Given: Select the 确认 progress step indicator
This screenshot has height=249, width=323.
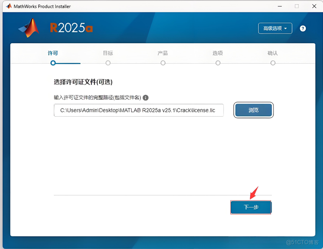Looking at the screenshot, I should [x=273, y=63].
